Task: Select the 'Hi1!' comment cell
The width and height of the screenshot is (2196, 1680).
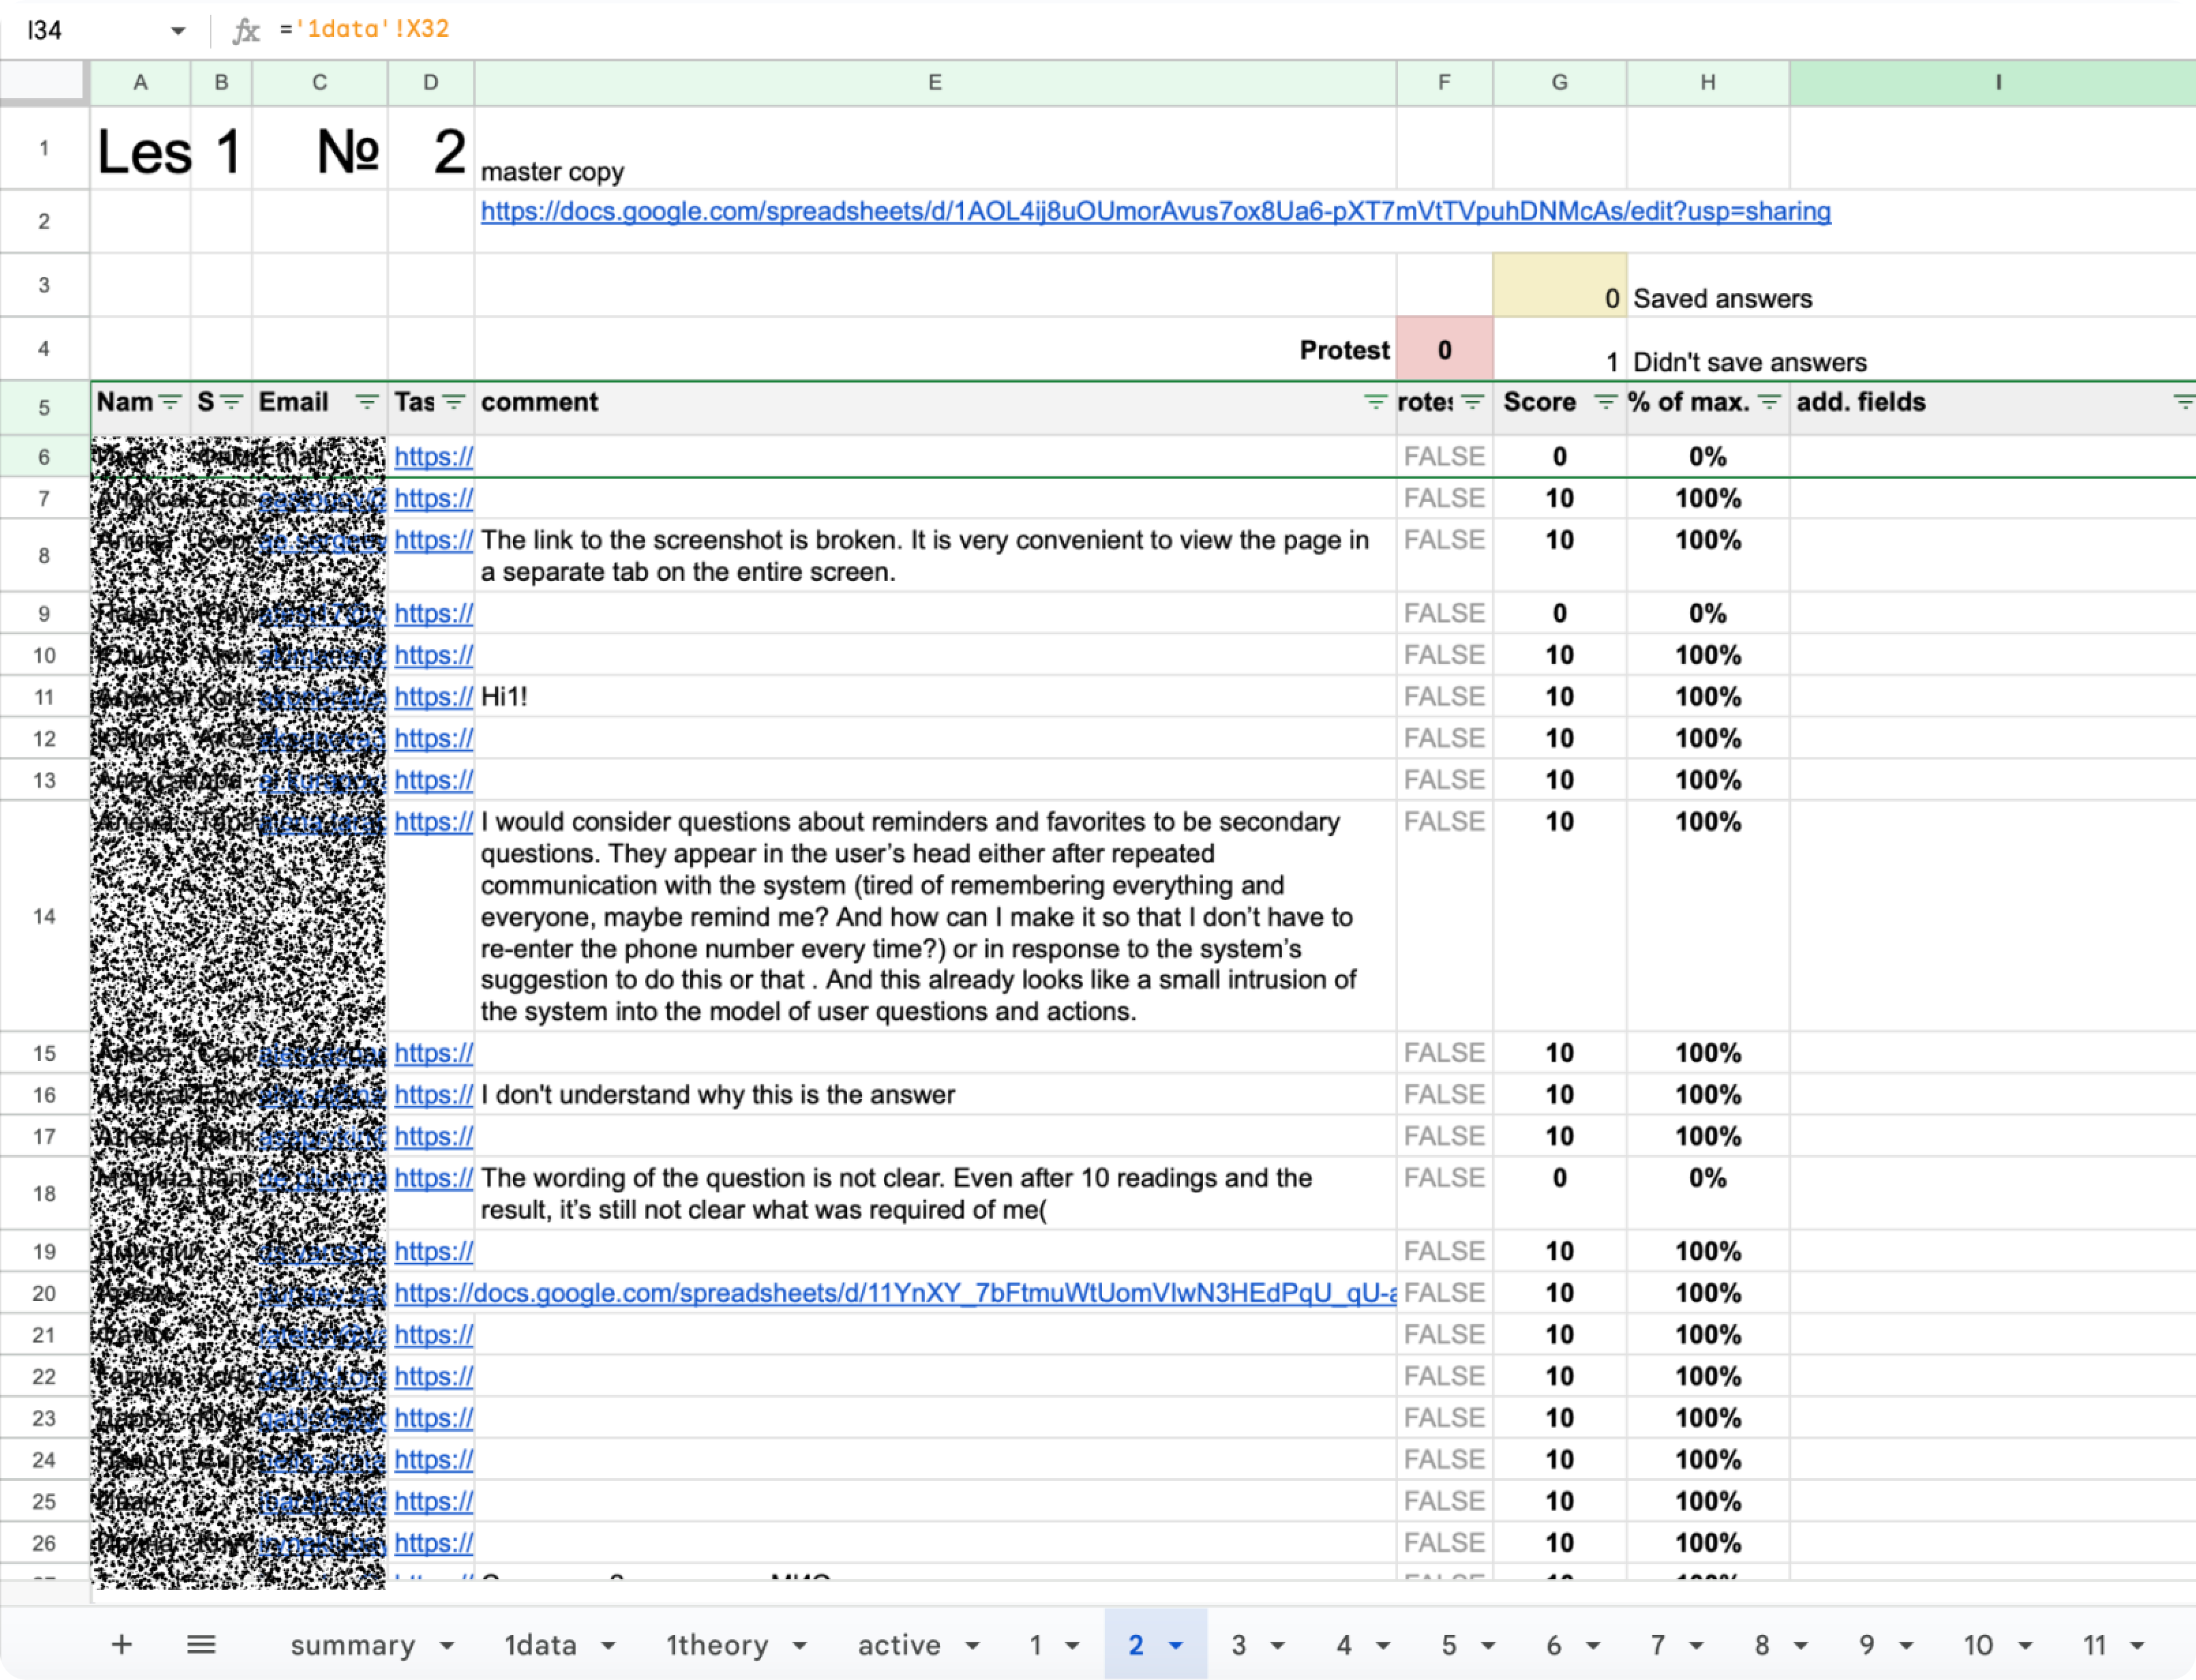Action: [x=935, y=697]
